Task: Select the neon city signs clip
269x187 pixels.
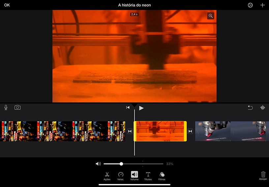Action: (63, 131)
